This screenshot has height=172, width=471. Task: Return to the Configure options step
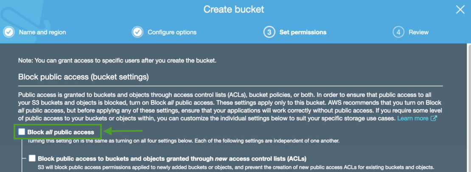coord(172,32)
